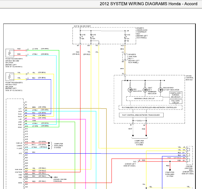Select 'COMPUTER DATA LINES SYSTEM' under gauge control module
Viewport: 202px width, 189px height.
(139, 143)
